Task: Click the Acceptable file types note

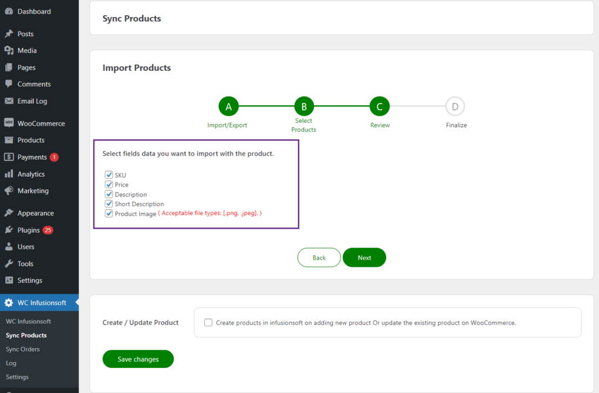Action: pyautogui.click(x=210, y=213)
